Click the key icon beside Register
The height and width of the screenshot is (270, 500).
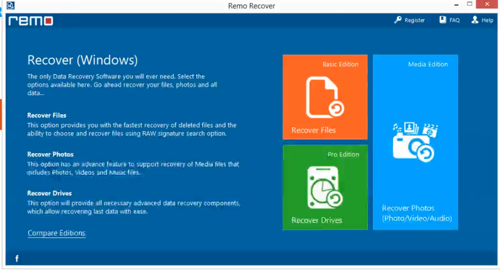tap(397, 20)
